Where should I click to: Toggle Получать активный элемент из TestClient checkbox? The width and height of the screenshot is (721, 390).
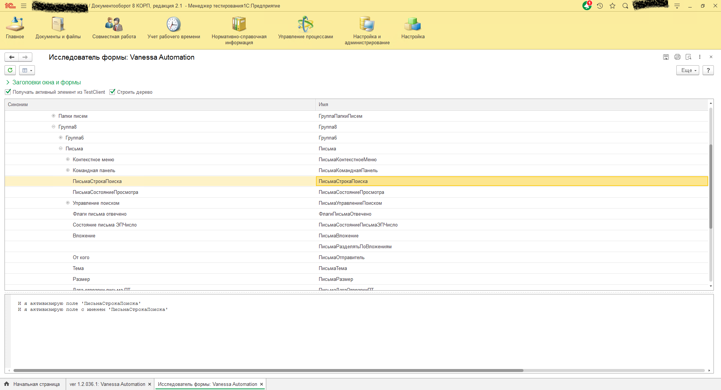click(8, 92)
